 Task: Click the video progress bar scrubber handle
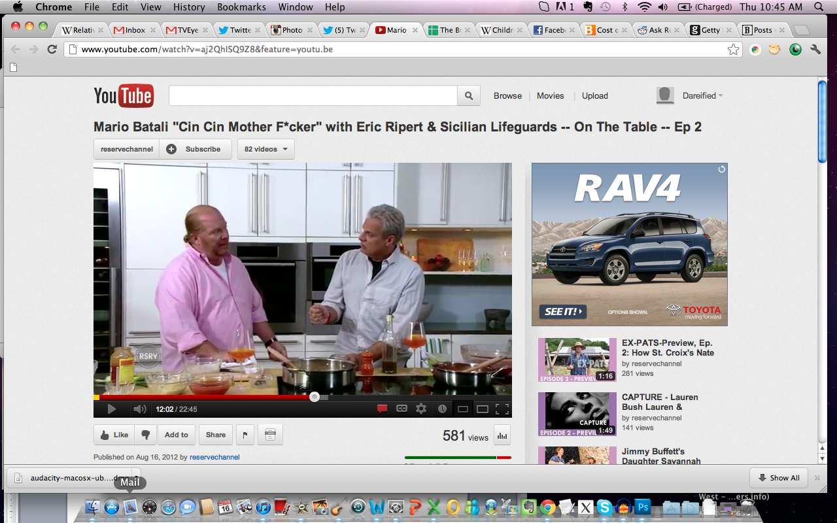click(x=315, y=397)
